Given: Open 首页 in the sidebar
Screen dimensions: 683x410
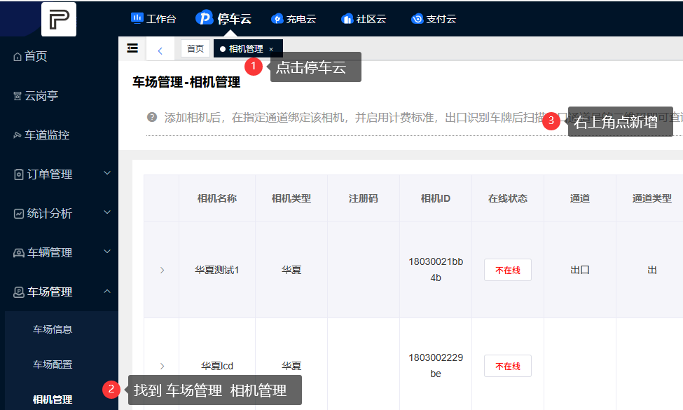Looking at the screenshot, I should point(36,56).
